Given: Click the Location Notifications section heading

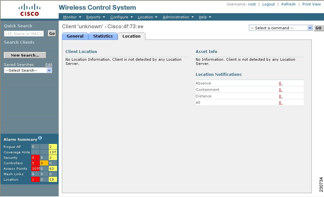Looking at the screenshot, I should pyautogui.click(x=219, y=74).
